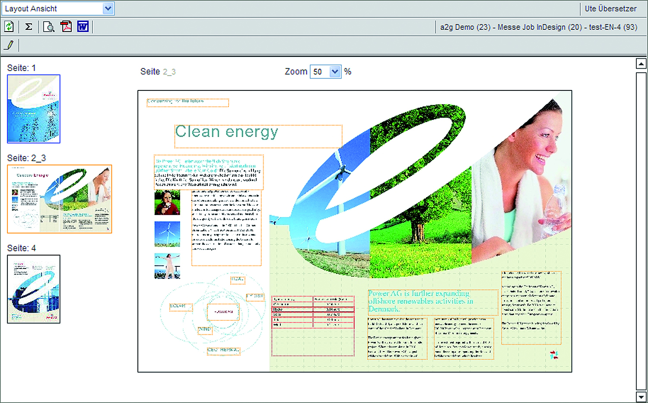Viewport: 648px width, 403px height.
Task: Export using the PDF icon
Action: (66, 27)
